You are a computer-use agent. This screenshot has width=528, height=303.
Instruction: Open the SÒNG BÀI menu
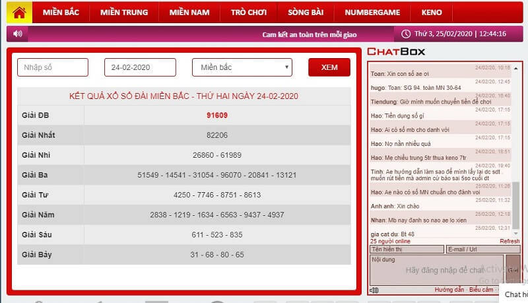[306, 13]
